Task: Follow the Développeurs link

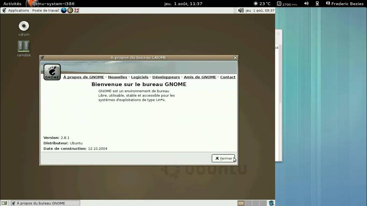Action: point(166,77)
